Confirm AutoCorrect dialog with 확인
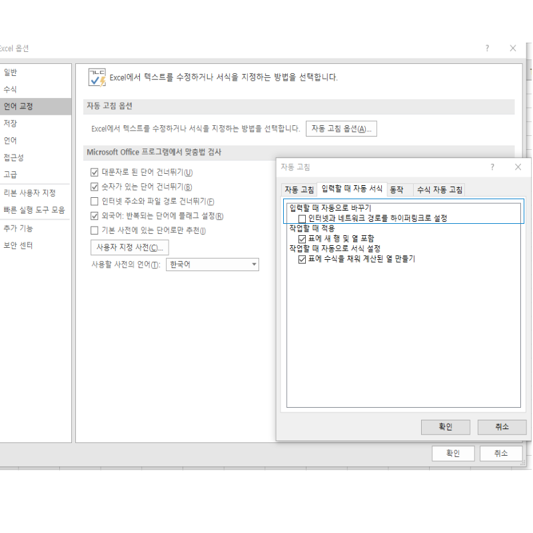Image resolution: width=533 pixels, height=533 pixels. pos(444,427)
